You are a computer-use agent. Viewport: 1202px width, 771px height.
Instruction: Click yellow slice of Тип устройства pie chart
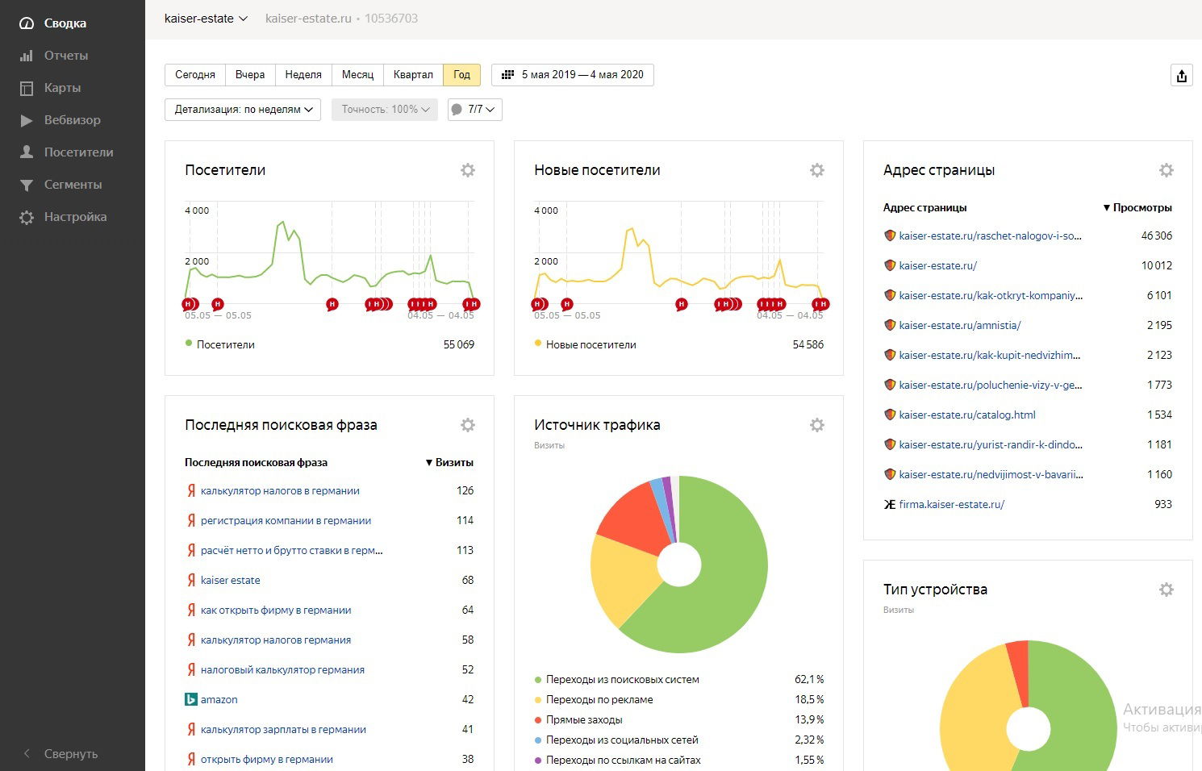point(979,710)
